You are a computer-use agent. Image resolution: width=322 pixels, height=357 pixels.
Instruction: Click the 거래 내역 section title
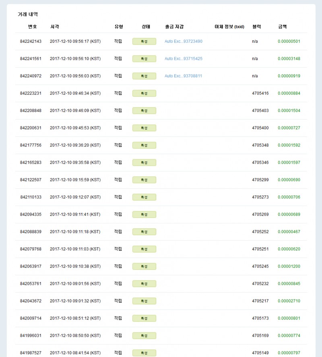[x=28, y=14]
